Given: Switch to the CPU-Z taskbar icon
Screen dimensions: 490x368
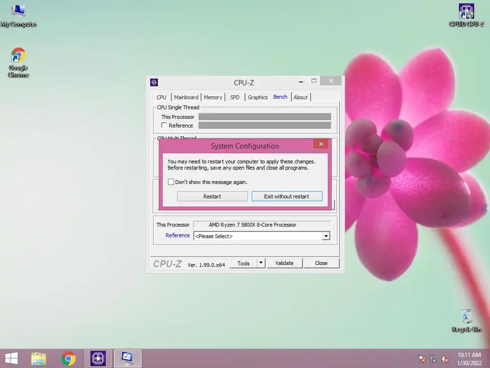Looking at the screenshot, I should coord(98,358).
